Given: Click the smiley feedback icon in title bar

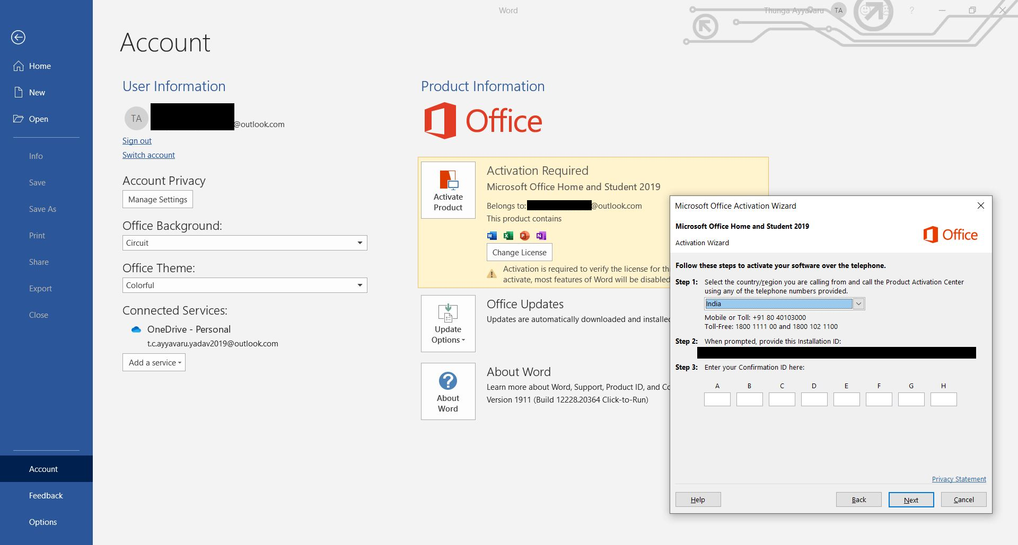Looking at the screenshot, I should click(865, 10).
